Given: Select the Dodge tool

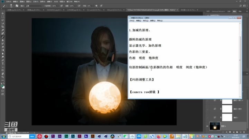Looking at the screenshot, I should (x=3, y=57).
